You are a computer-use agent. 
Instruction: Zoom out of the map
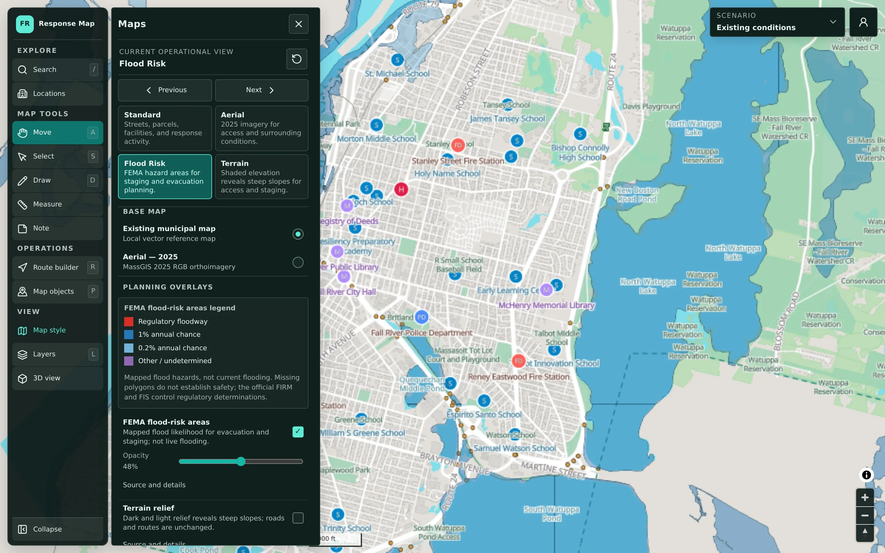(864, 515)
